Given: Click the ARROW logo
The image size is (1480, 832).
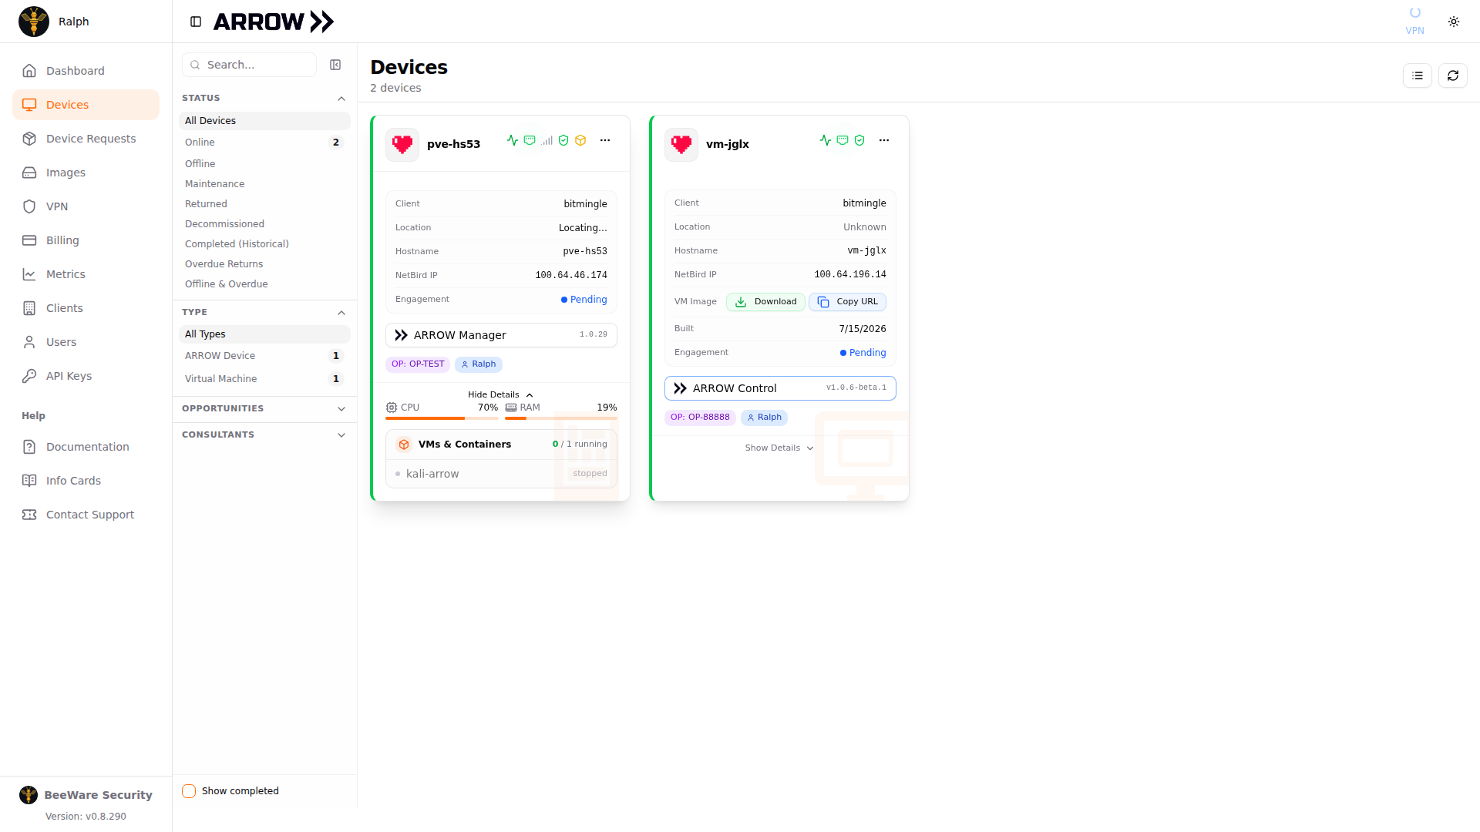Looking at the screenshot, I should [274, 22].
